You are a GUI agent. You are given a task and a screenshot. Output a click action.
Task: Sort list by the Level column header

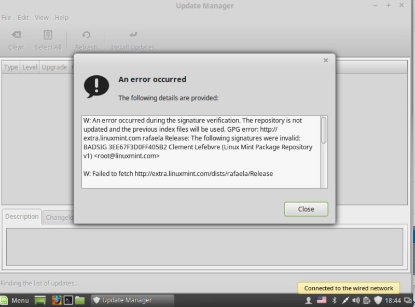tap(30, 67)
